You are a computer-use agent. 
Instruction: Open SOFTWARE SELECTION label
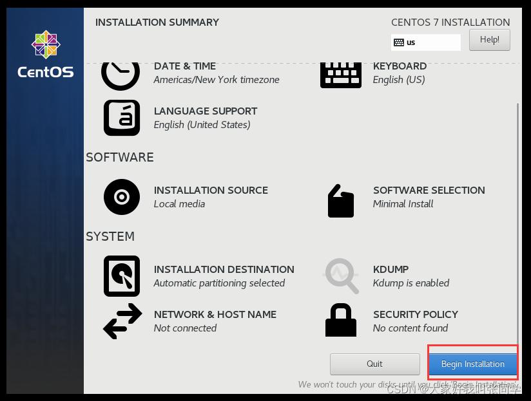coord(429,190)
